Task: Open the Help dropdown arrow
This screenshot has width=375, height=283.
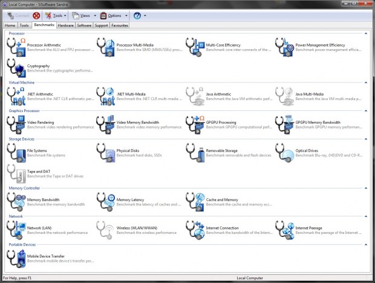Action: coord(145,16)
